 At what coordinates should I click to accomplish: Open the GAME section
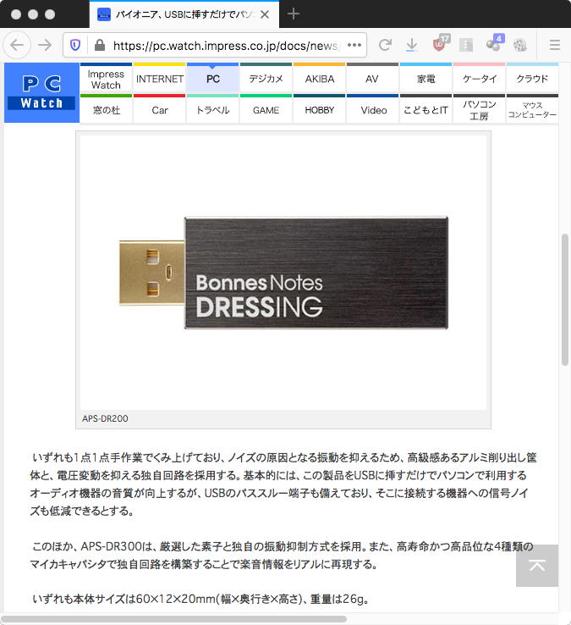tap(266, 110)
